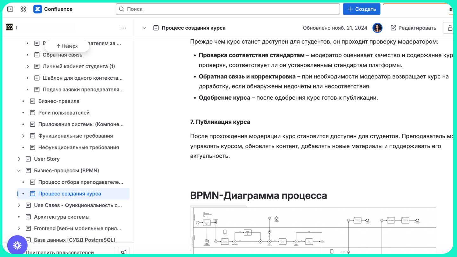457x257 pixels.
Task: Click the Наверх scroll-up button
Action: pos(67,46)
